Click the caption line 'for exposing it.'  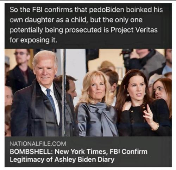[x=33, y=40]
